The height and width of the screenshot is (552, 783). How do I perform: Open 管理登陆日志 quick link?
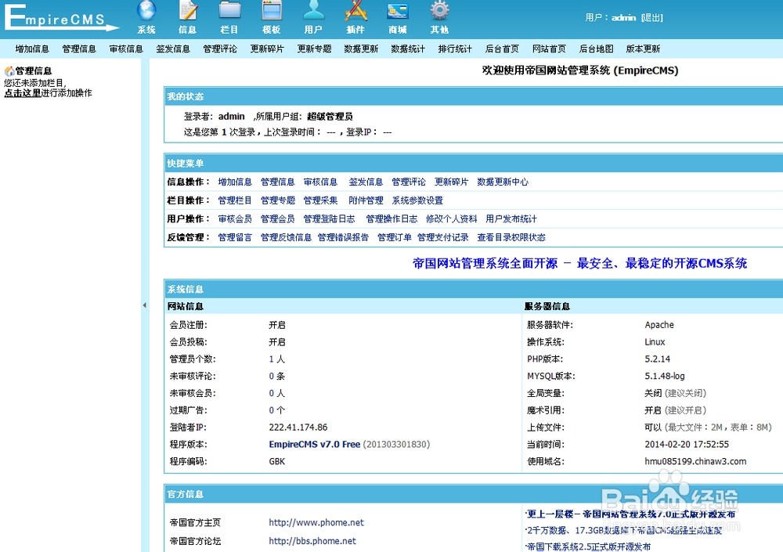(329, 218)
